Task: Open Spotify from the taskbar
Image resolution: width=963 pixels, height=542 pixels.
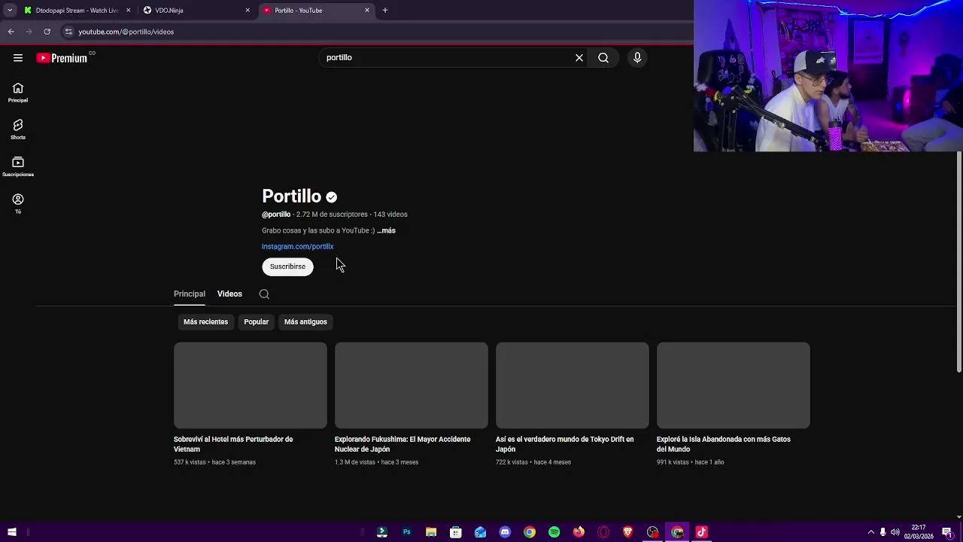Action: (554, 532)
